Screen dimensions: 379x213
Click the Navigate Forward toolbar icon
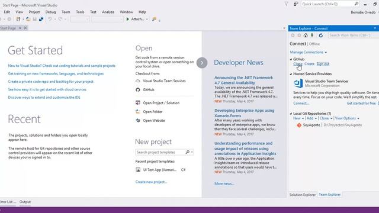pyautogui.click(x=9, y=19)
